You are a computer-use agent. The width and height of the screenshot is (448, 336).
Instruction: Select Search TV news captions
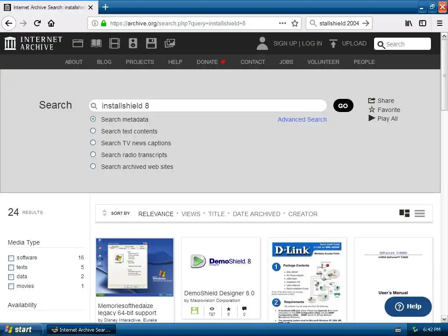click(93, 142)
